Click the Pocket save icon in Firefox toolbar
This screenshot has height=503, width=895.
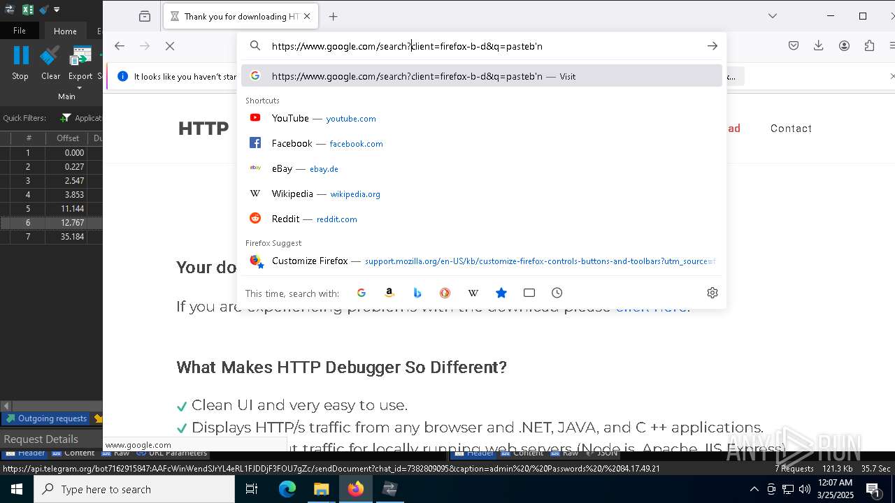click(x=794, y=46)
